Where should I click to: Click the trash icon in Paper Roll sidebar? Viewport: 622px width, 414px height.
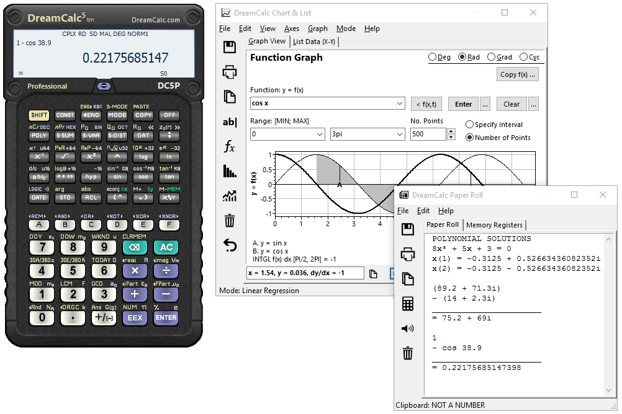(x=407, y=353)
